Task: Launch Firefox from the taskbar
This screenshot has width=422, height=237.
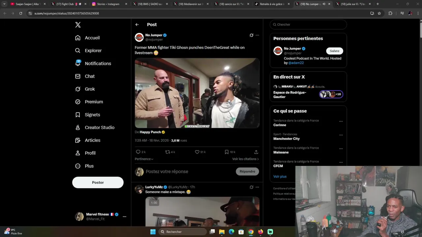Action: (260, 232)
